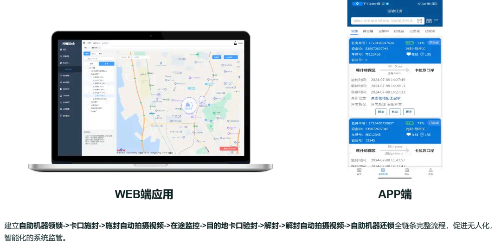This screenshot has height=245, width=501.
Task: Tap the profile person icon in bottom navigation
Action: tap(430, 170)
